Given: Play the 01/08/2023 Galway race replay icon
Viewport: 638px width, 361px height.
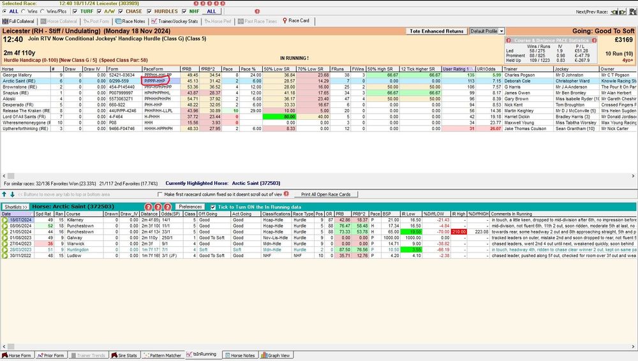Looking at the screenshot, I should [5, 238].
